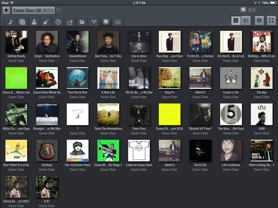Switch to the TIDAL tab

click(x=94, y=22)
